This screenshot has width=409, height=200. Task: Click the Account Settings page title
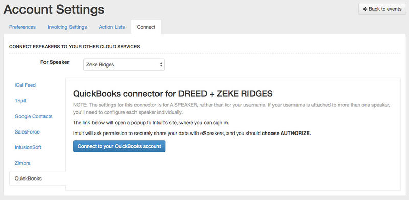[54, 10]
